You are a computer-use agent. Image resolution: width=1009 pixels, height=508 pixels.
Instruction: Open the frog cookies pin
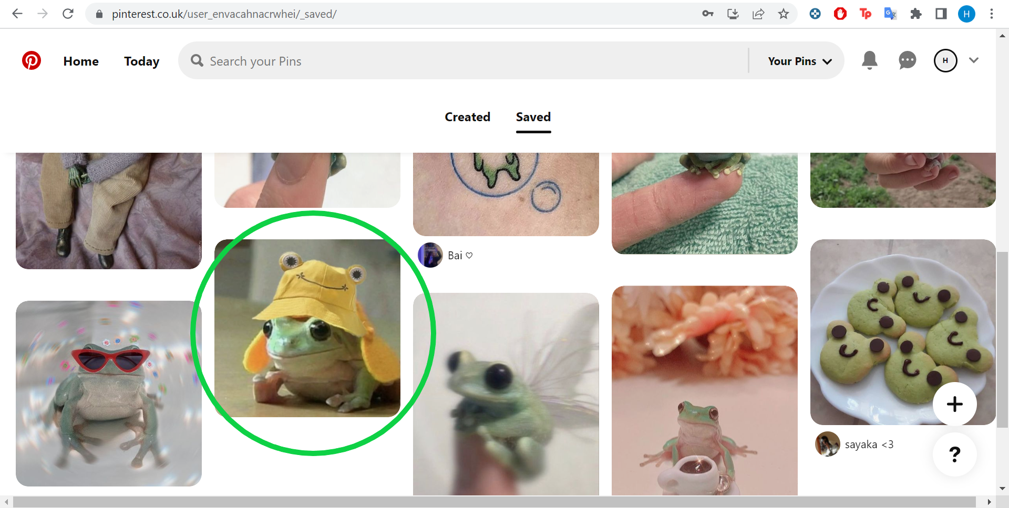click(903, 332)
